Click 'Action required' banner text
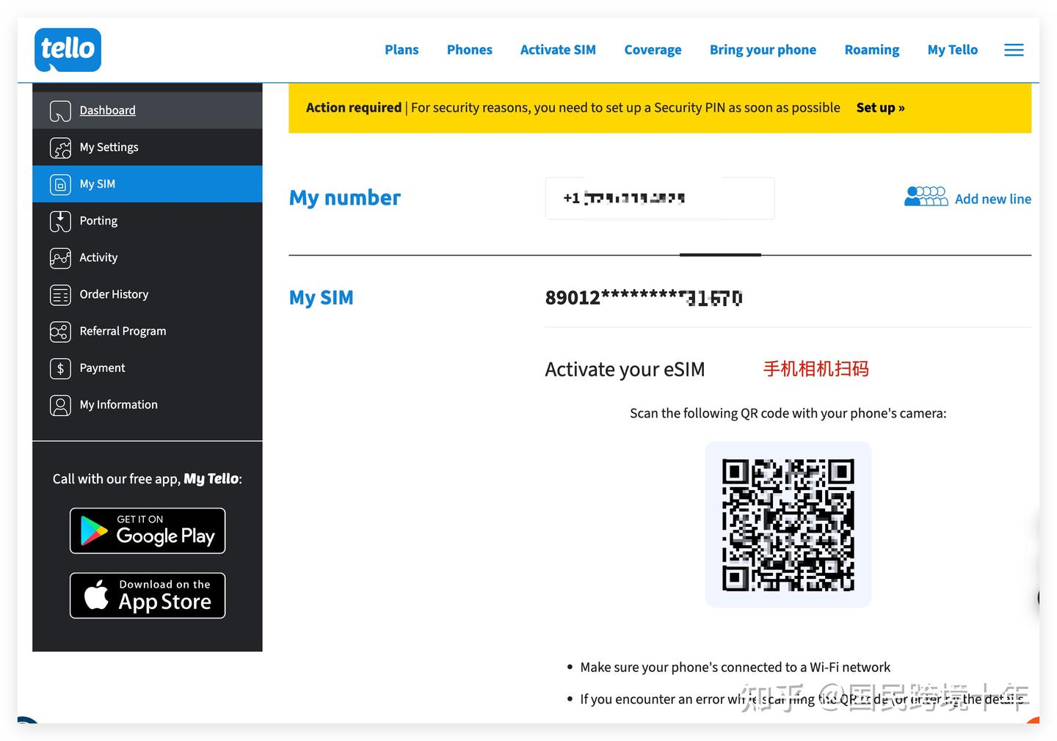The image size is (1057, 741). (x=354, y=108)
